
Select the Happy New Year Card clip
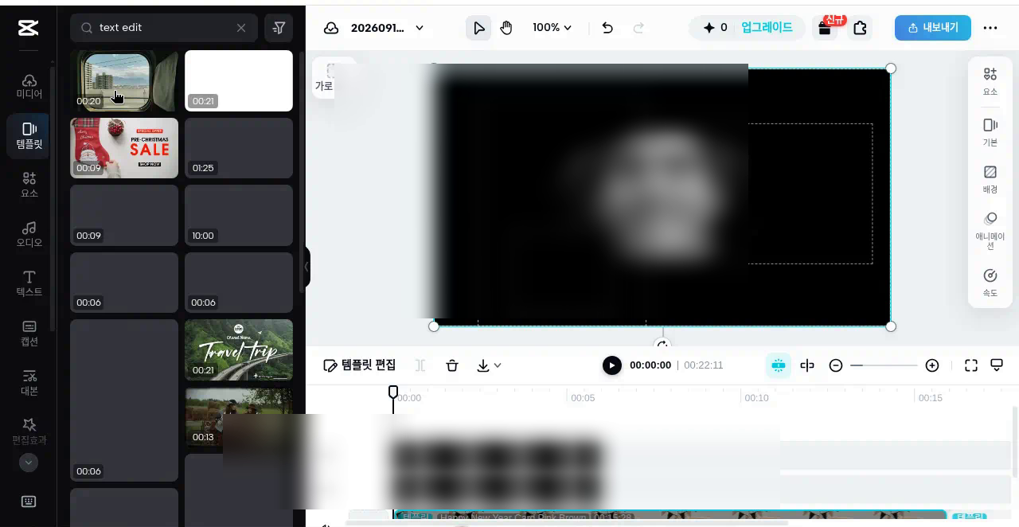click(x=670, y=517)
